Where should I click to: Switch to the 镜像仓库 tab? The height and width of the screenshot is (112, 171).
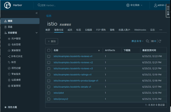coord(59,30)
